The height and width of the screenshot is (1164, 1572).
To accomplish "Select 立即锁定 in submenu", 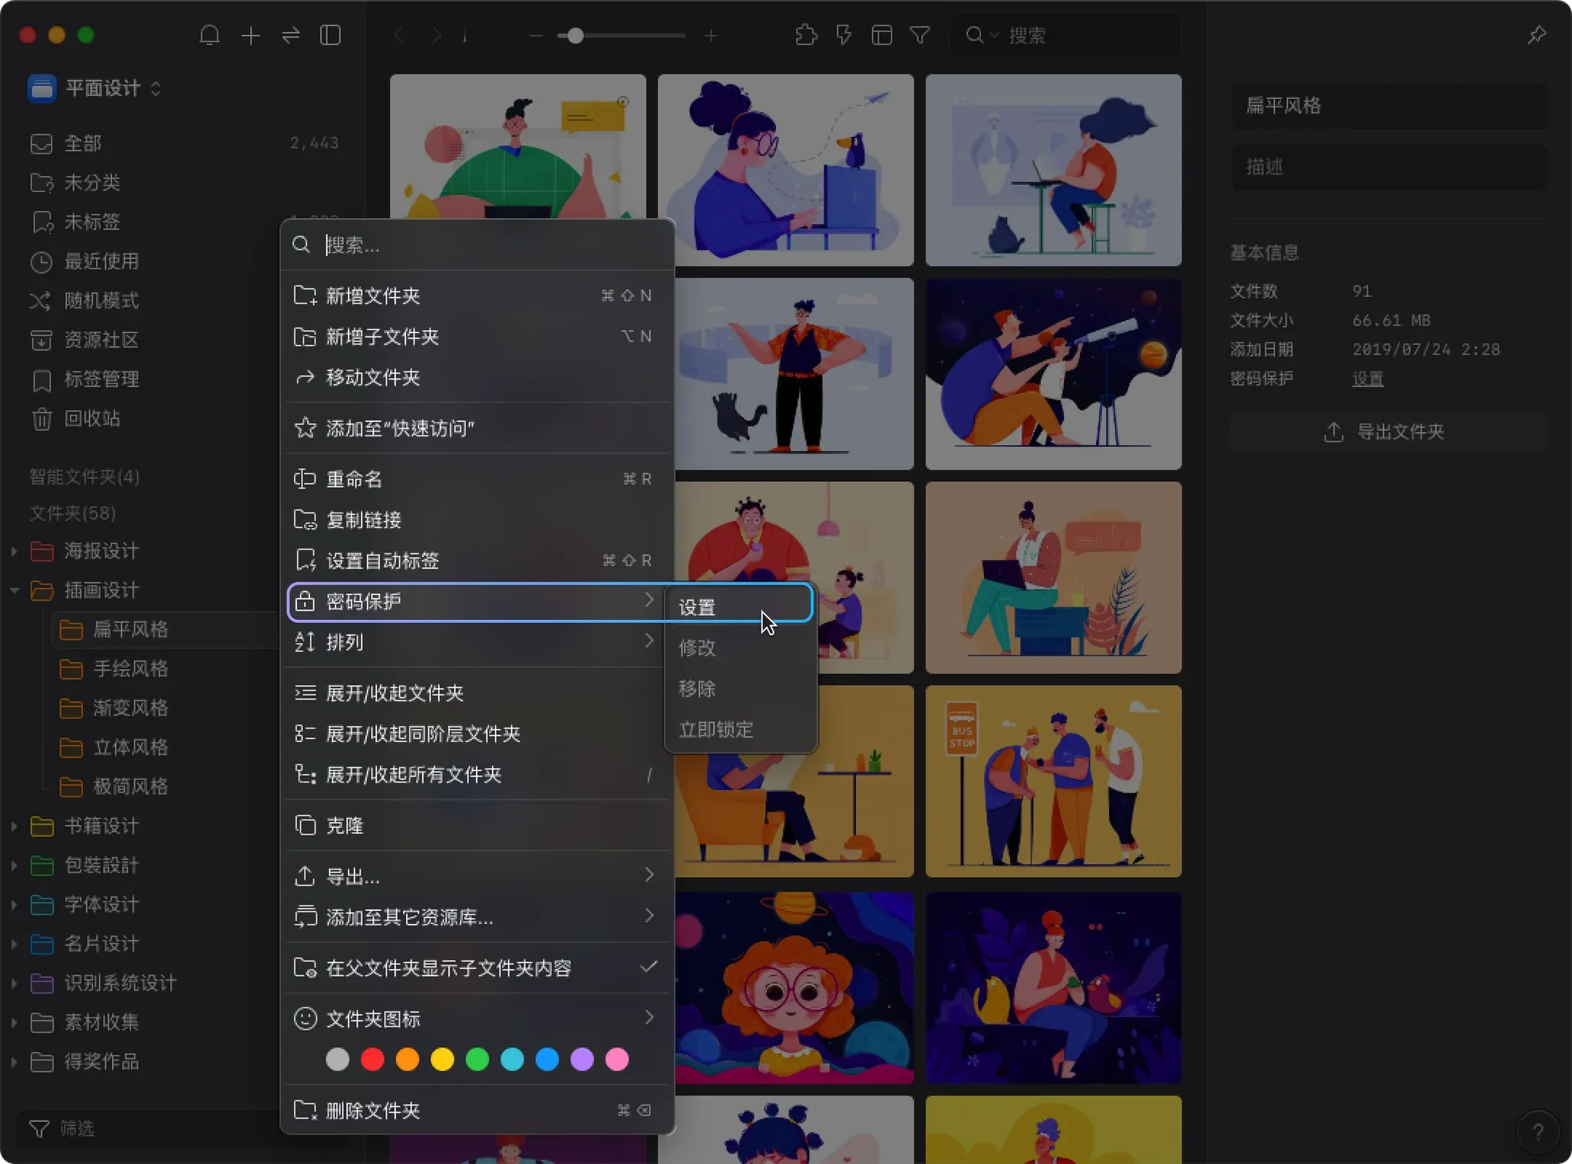I will [x=741, y=730].
